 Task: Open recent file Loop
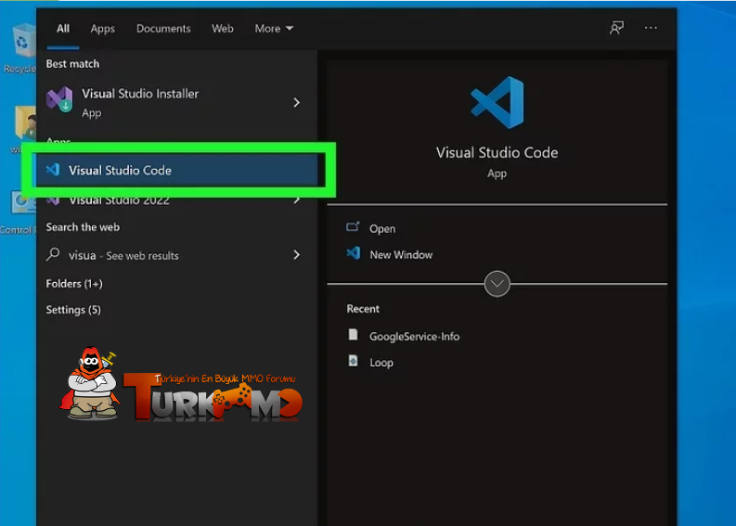click(x=381, y=363)
